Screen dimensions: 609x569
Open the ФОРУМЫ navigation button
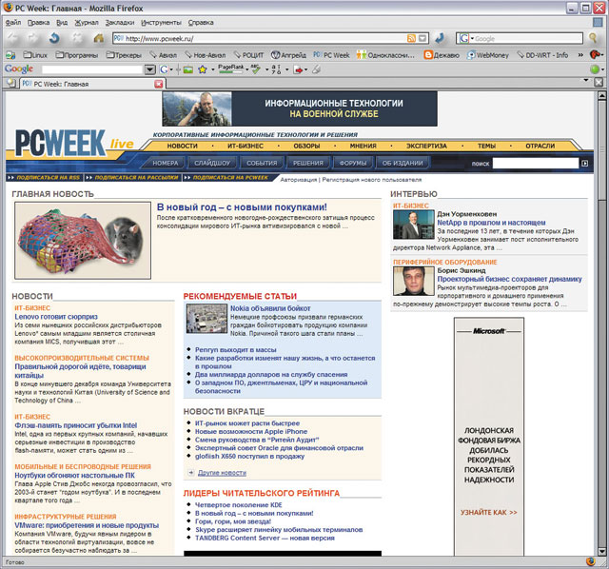(353, 163)
